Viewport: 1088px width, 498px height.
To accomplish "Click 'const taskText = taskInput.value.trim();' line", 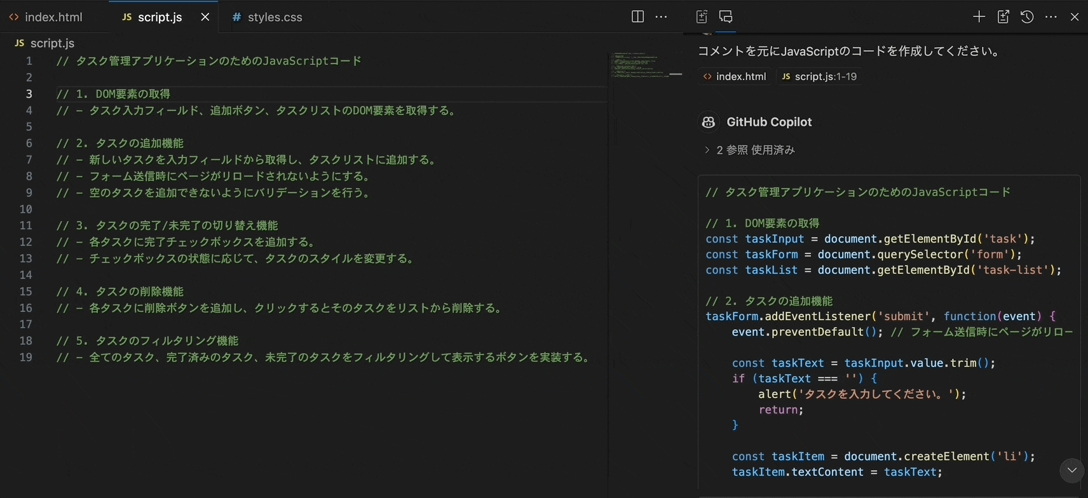I will tap(863, 363).
